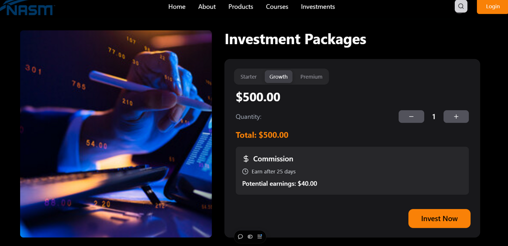Click the NASM logo

tap(28, 8)
